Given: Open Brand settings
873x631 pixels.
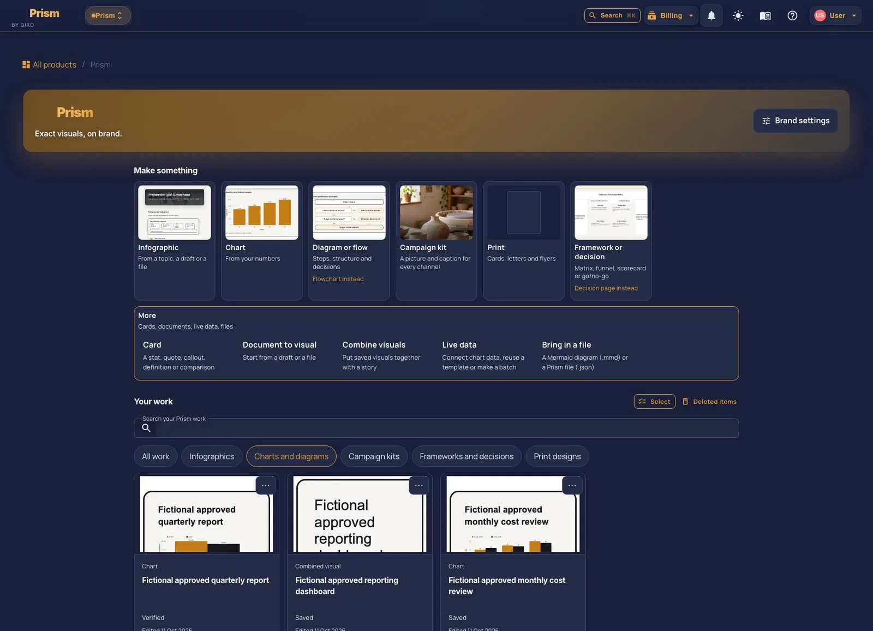Looking at the screenshot, I should tap(796, 121).
